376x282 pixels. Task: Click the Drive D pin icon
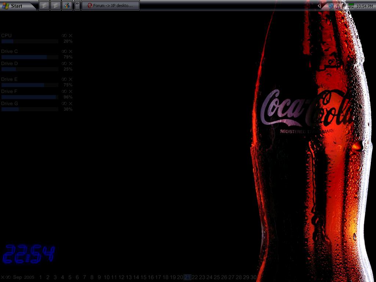[64, 64]
